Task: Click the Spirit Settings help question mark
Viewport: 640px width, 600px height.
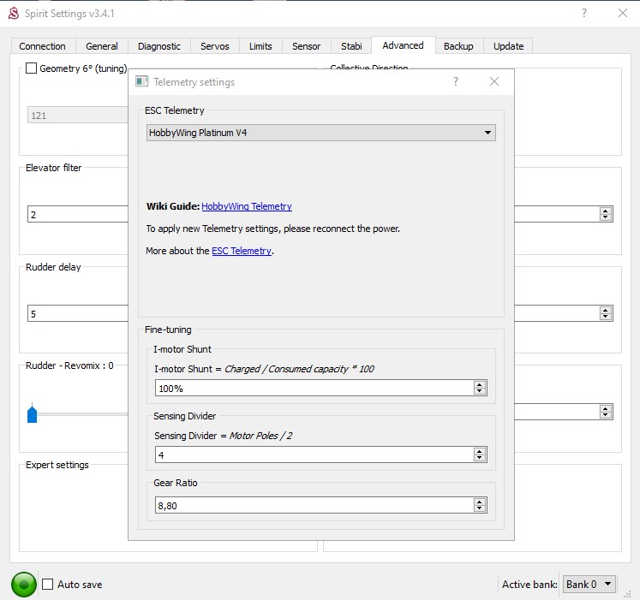Action: click(584, 13)
